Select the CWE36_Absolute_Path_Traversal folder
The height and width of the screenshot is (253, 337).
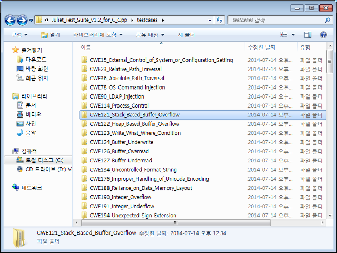click(x=127, y=78)
